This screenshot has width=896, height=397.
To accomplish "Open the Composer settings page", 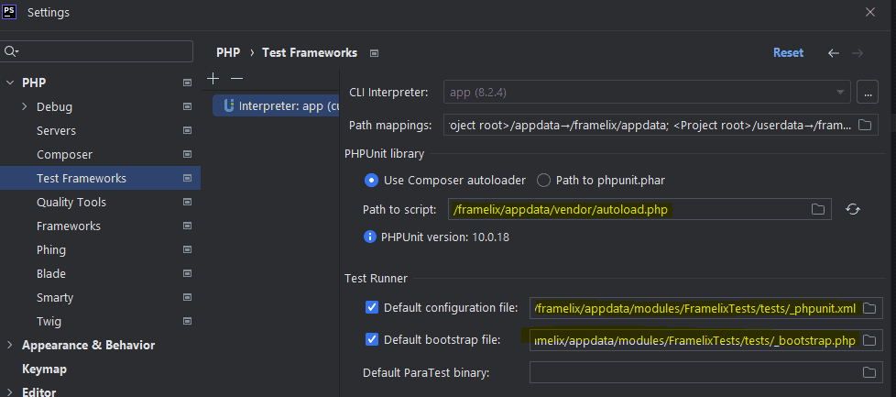I will [x=64, y=154].
